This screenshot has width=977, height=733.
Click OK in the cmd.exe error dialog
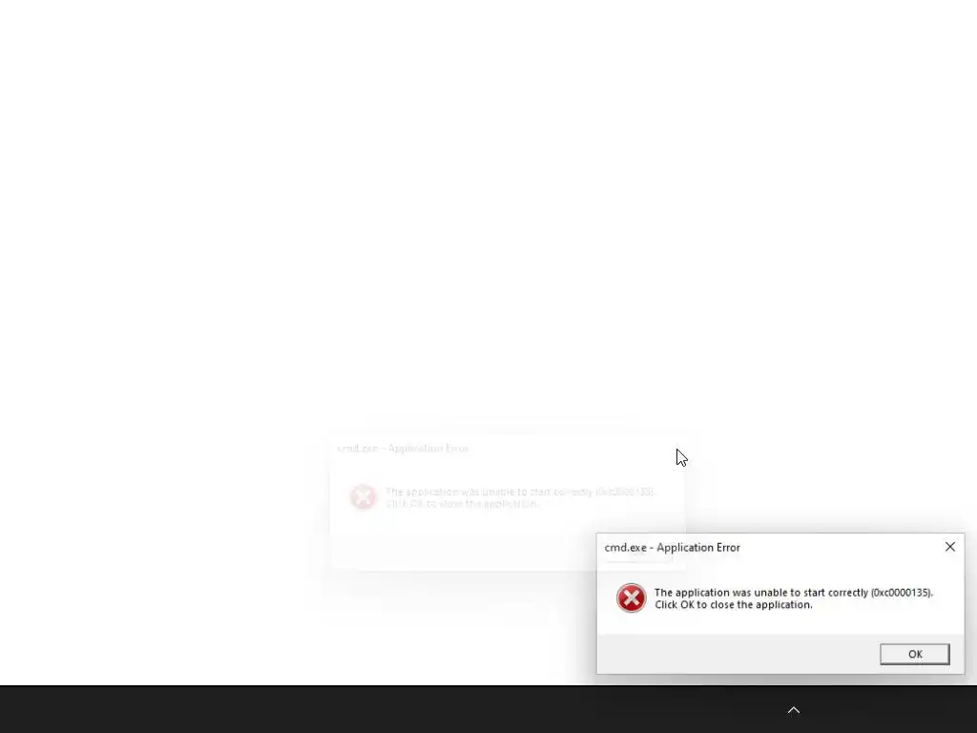[914, 654]
